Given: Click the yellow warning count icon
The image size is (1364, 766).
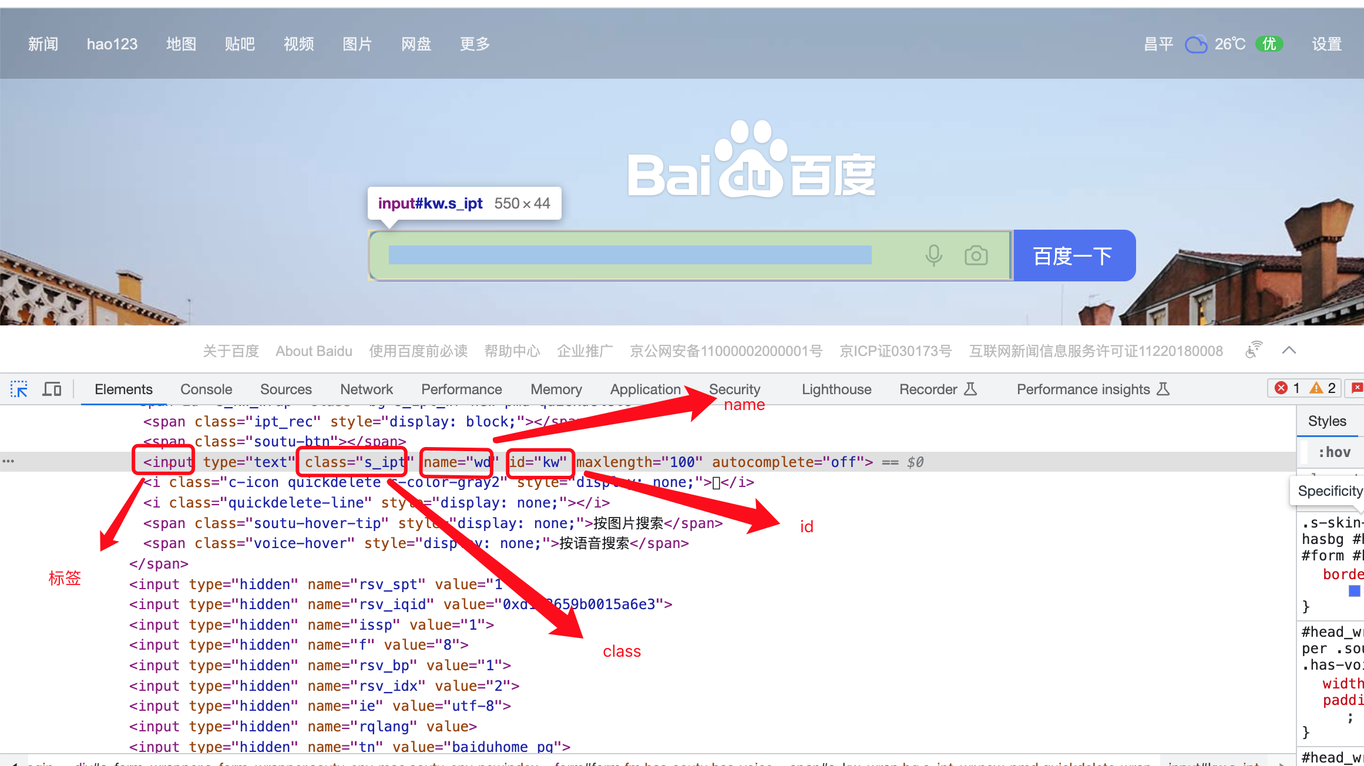Looking at the screenshot, I should click(1316, 388).
